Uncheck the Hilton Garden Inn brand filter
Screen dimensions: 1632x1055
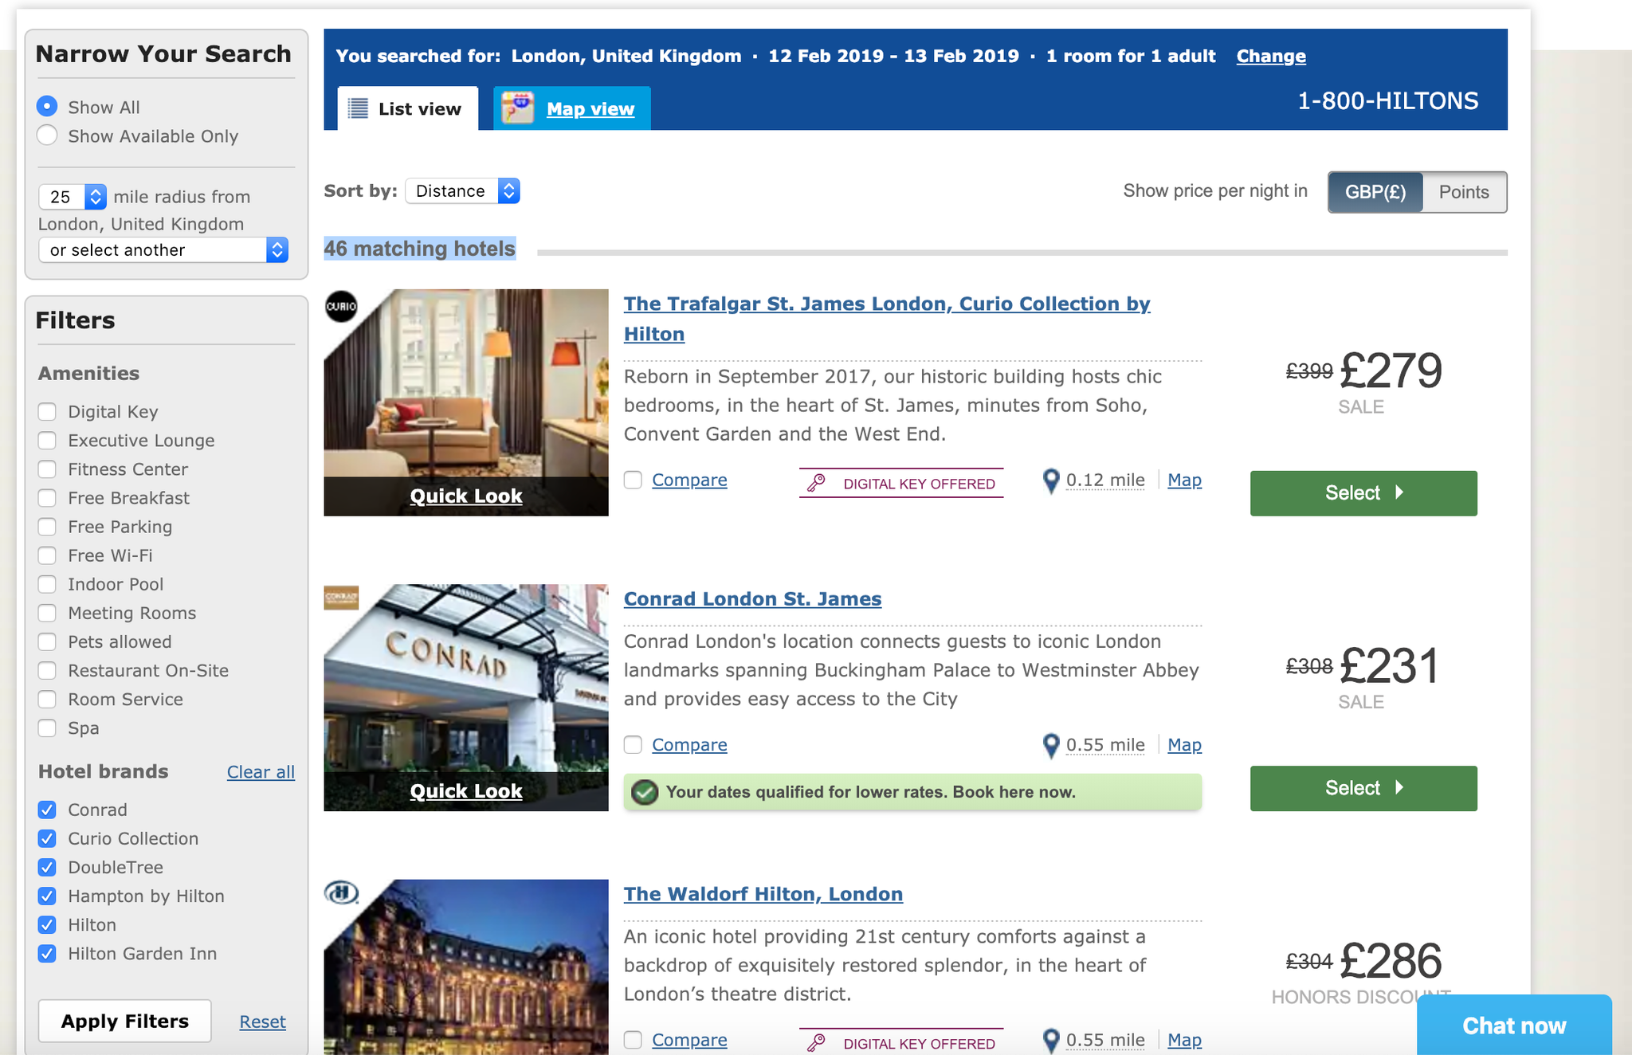47,954
